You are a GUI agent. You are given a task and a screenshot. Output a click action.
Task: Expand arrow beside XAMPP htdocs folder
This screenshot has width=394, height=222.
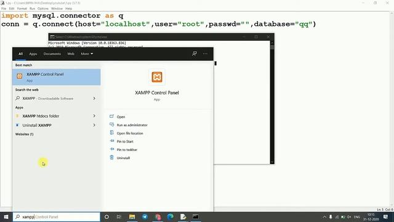94,116
